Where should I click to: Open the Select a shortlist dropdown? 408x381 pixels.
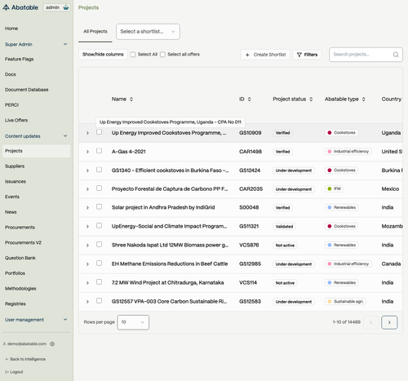148,32
